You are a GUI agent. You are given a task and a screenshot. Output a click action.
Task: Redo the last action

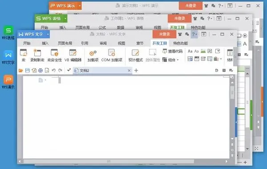60,71
